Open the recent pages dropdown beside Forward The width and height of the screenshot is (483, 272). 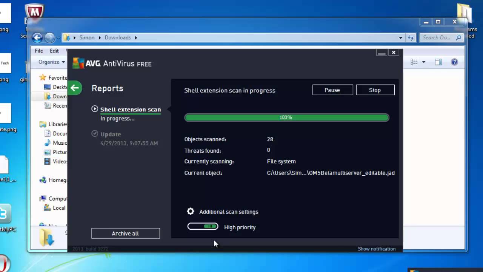(58, 38)
